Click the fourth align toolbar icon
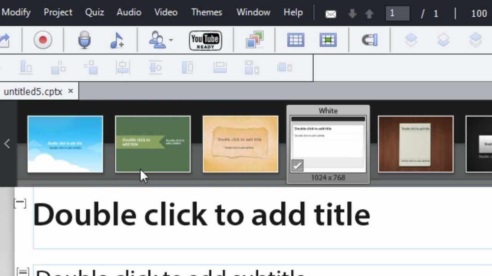The image size is (492, 276). (123, 68)
